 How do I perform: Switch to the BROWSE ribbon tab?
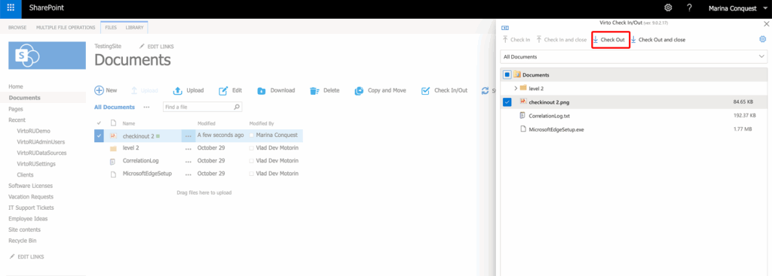click(17, 28)
